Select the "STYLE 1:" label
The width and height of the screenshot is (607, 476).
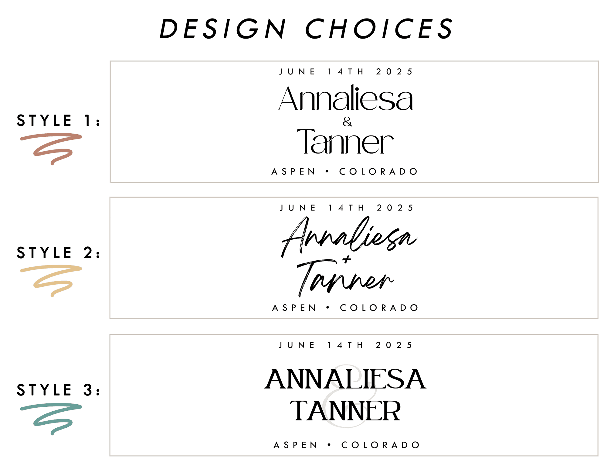(x=58, y=121)
